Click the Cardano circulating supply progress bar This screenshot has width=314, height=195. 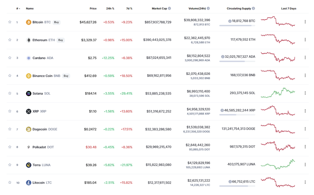click(x=237, y=61)
